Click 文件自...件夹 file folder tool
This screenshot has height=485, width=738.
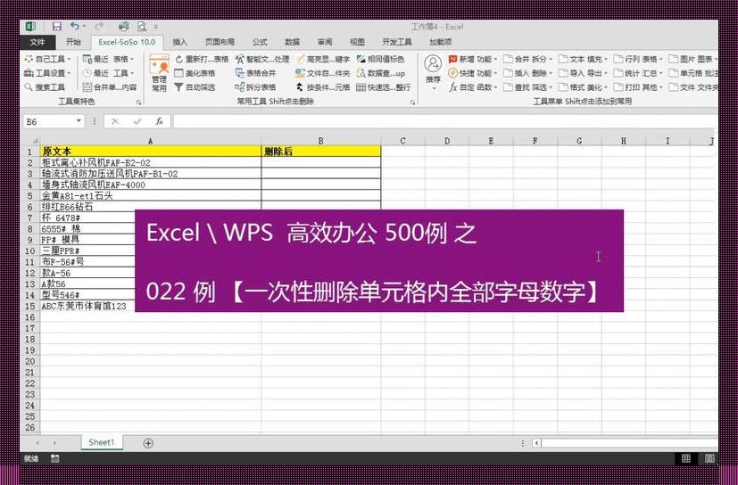point(323,73)
